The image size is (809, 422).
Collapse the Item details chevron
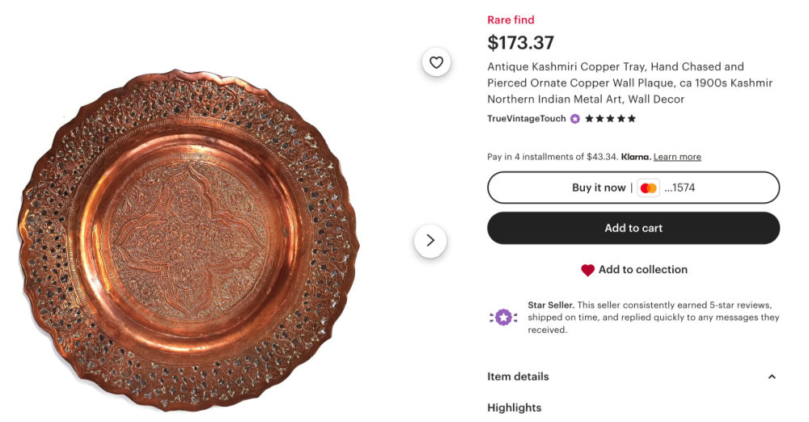[771, 377]
